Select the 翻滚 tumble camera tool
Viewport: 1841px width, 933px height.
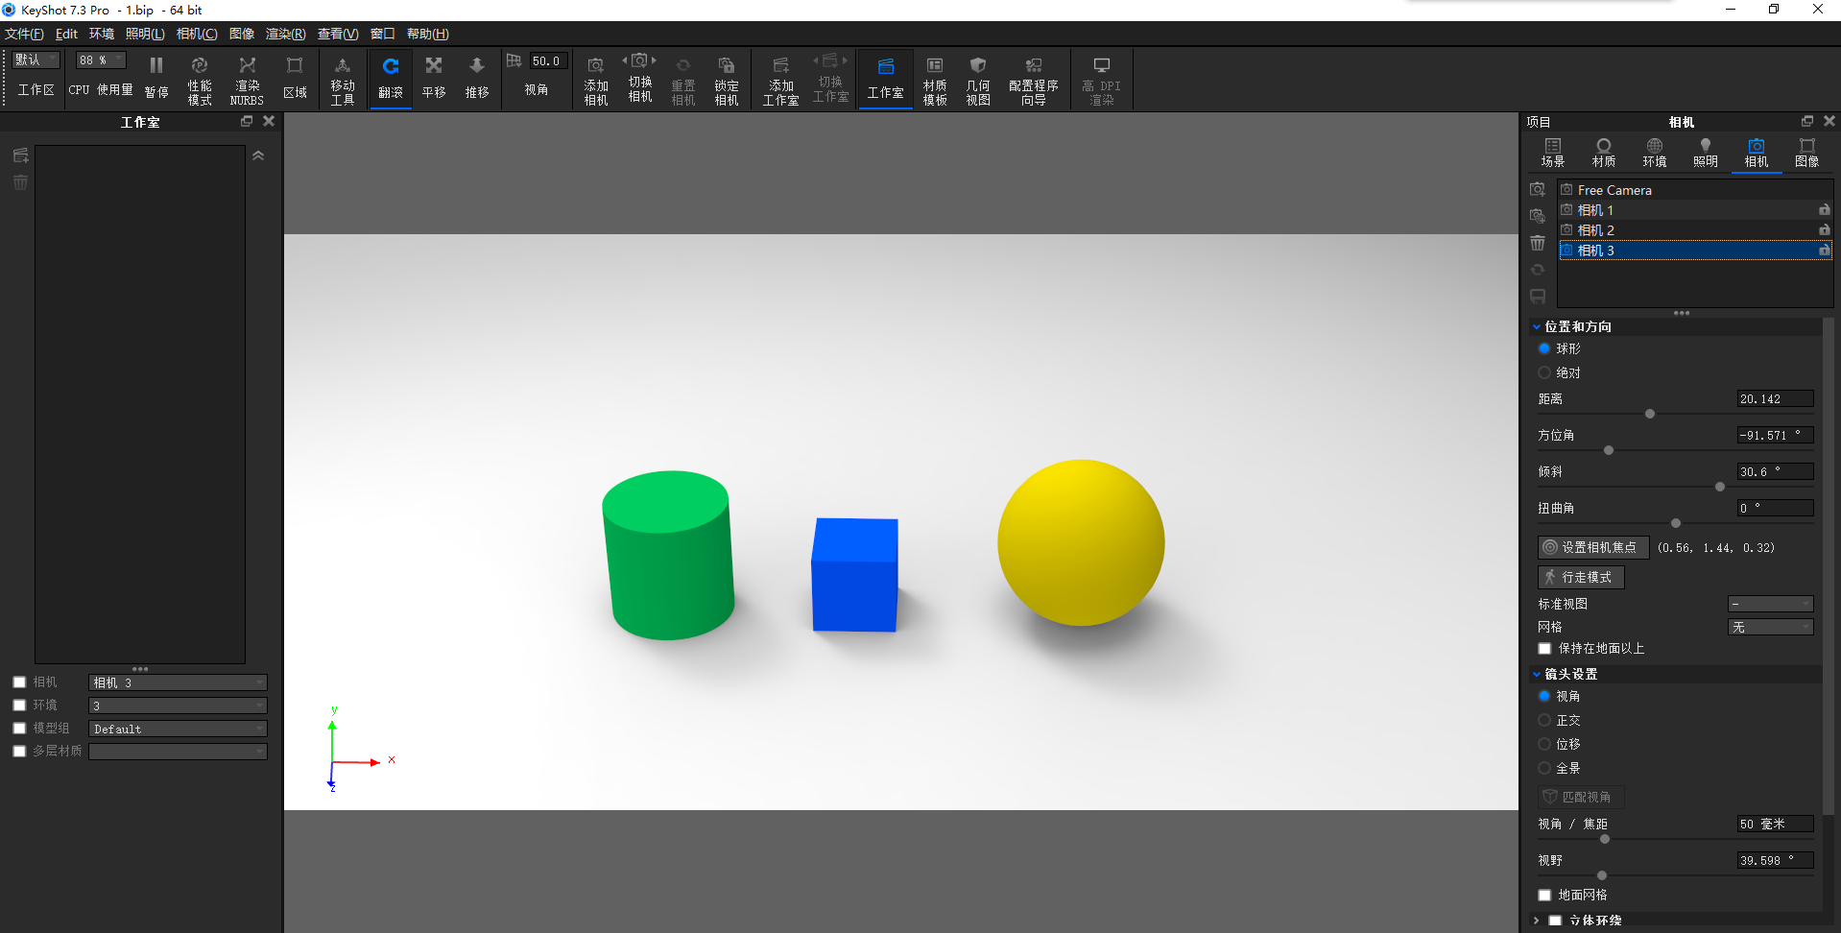point(391,77)
